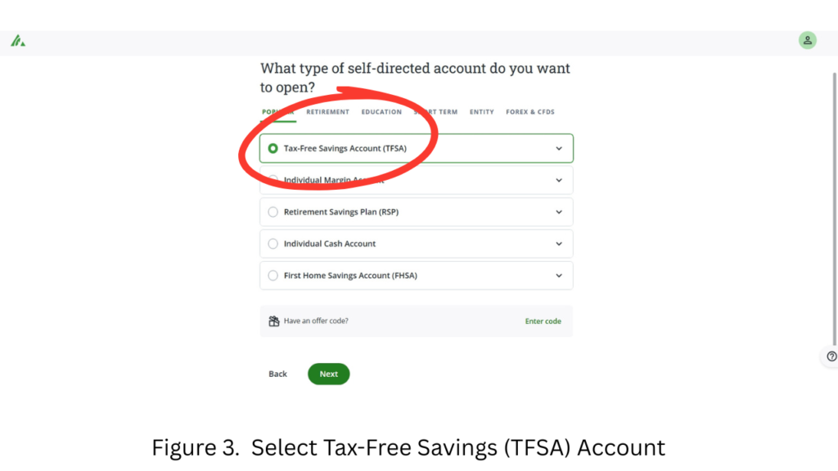The width and height of the screenshot is (838, 471).
Task: Click the gift icon beside offer code text
Action: click(273, 321)
